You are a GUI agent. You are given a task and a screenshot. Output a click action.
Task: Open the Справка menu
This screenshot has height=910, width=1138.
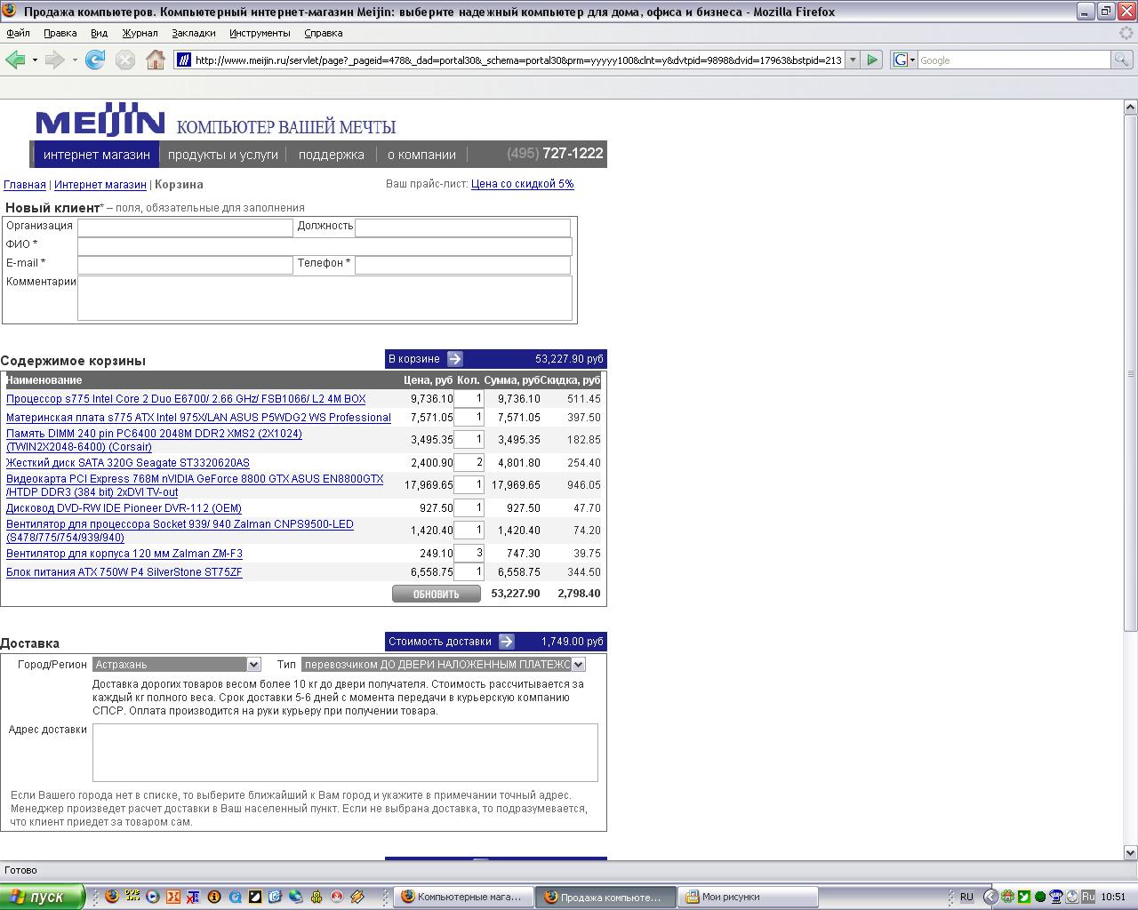pyautogui.click(x=323, y=33)
